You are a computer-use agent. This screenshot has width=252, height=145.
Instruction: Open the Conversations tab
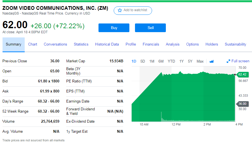tap(56, 44)
